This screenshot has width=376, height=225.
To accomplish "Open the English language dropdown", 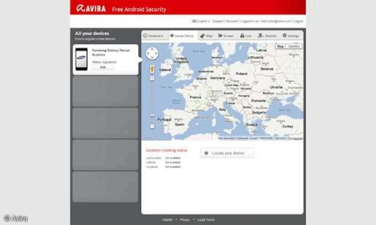I will click(x=201, y=21).
